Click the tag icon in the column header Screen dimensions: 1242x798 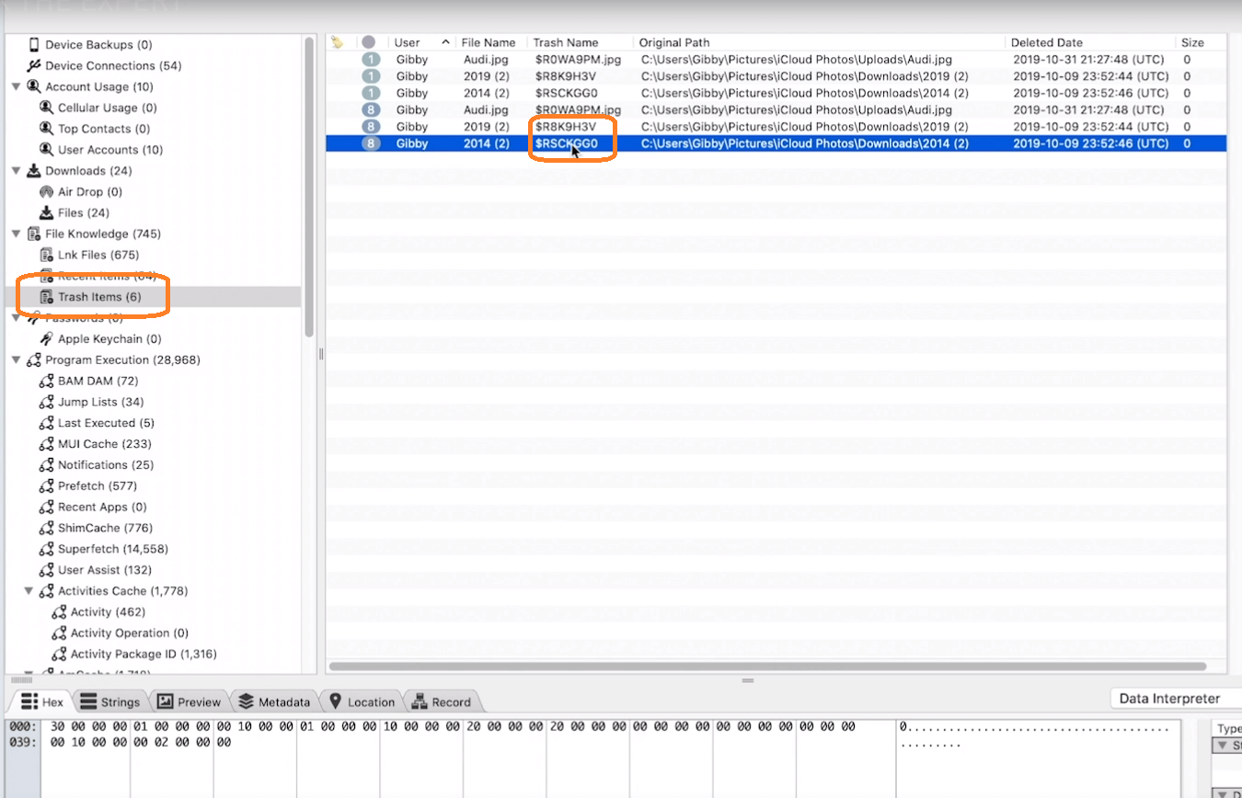(336, 40)
